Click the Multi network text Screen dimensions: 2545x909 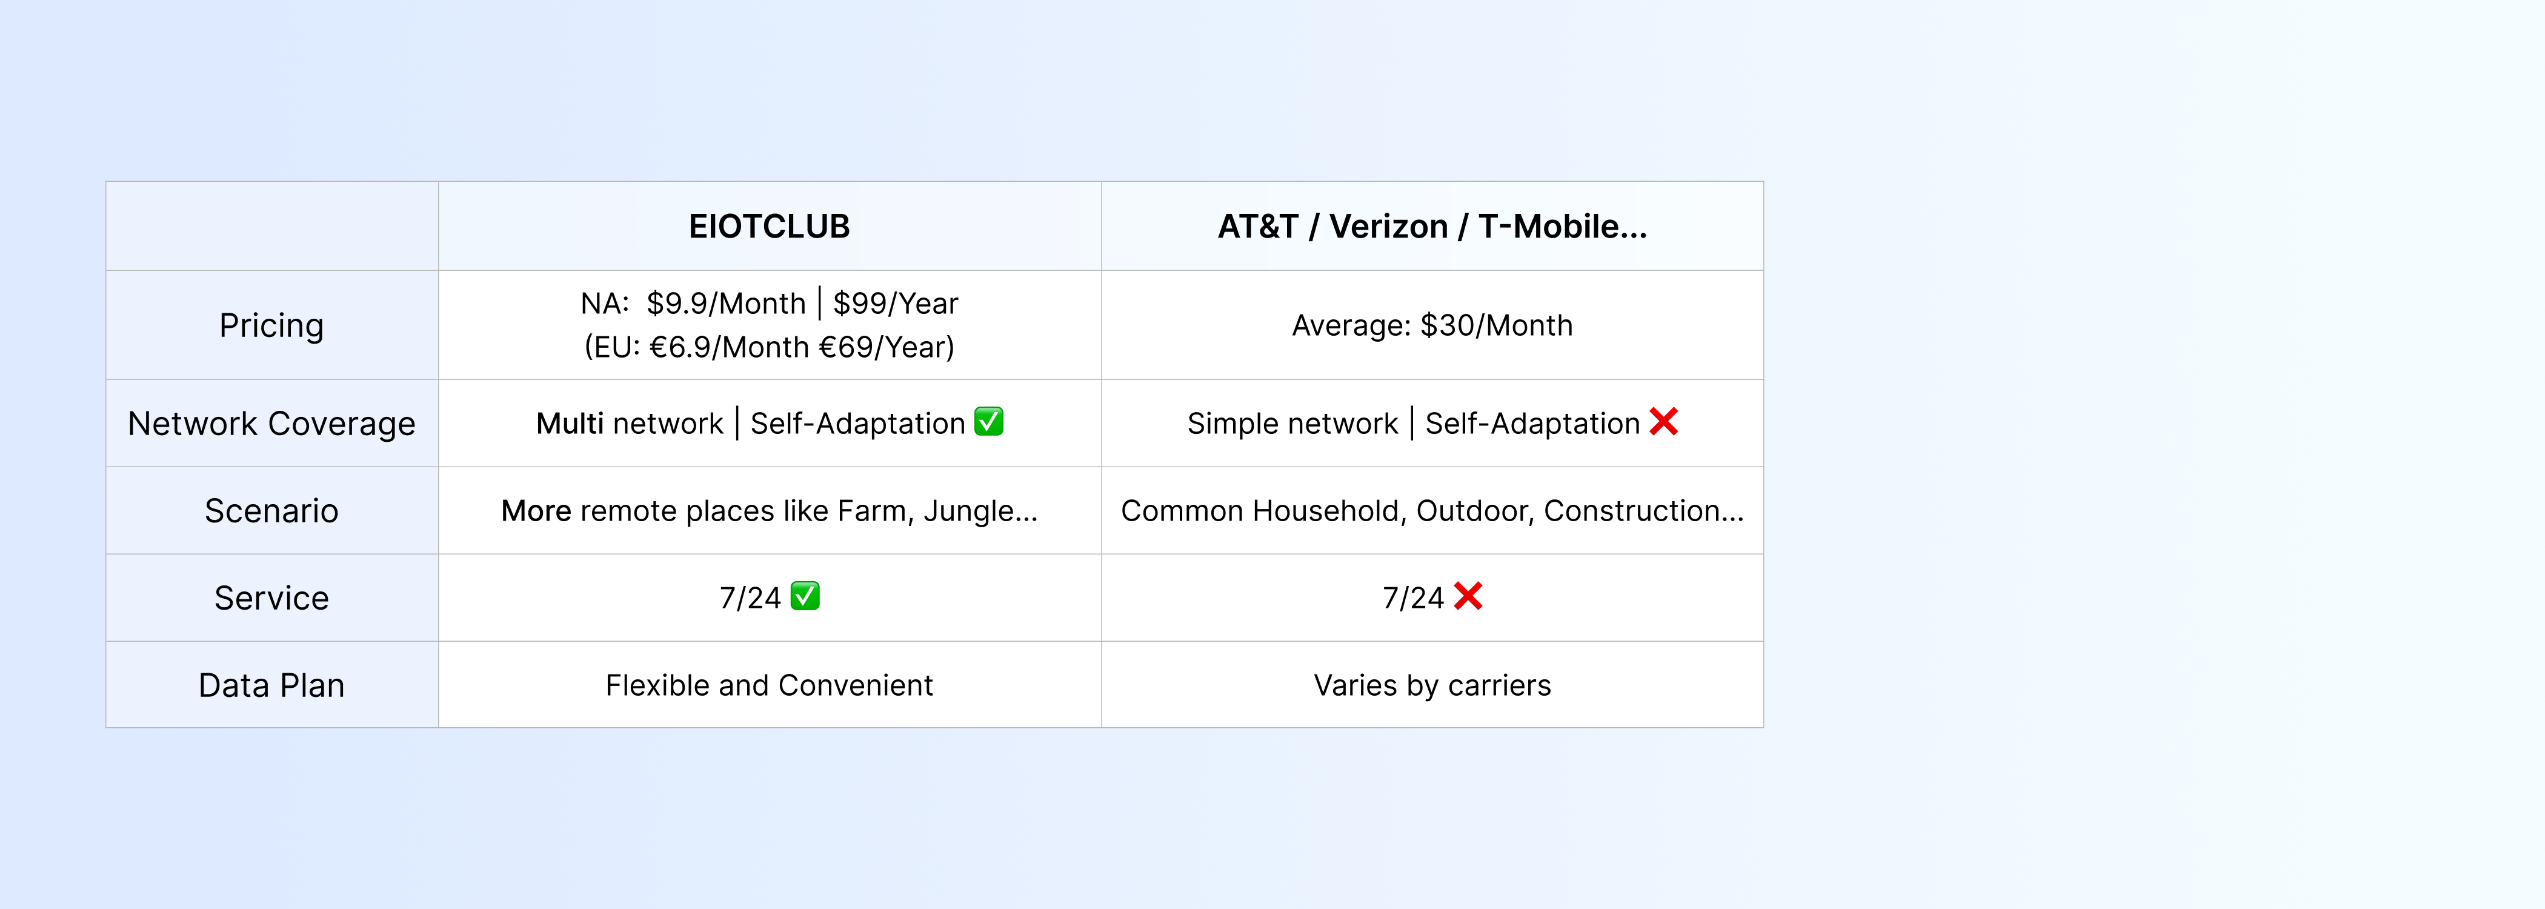(630, 423)
